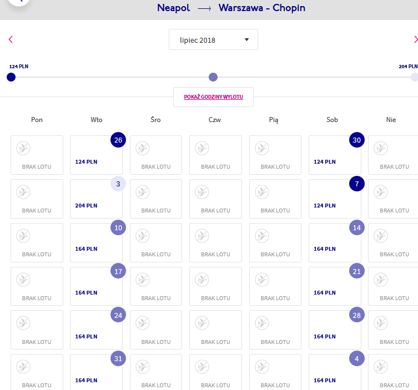This screenshot has height=390, width=418.
Task: Click no-flight plane icon Monday before day 17
Action: pos(23,280)
